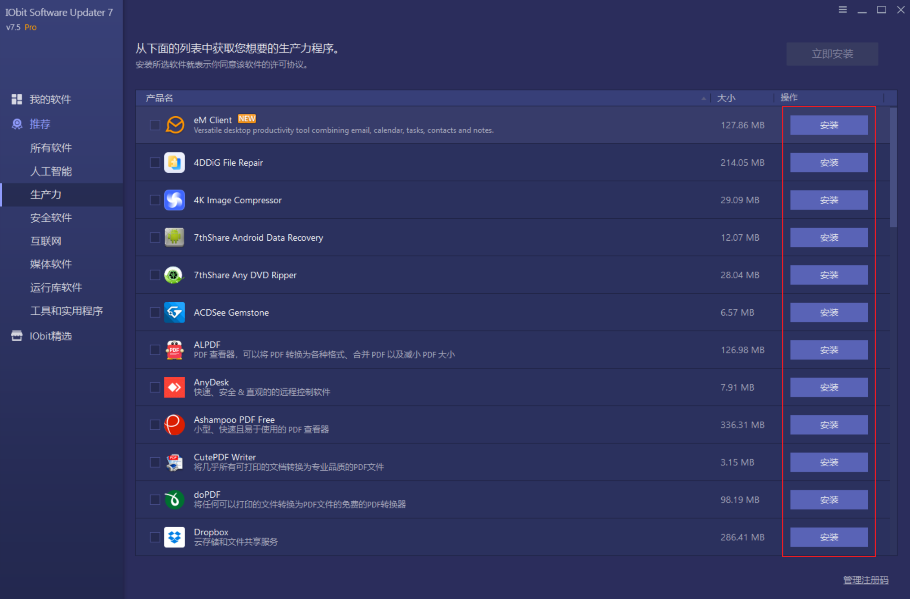Tick the CutePDF Writer checkbox
The height and width of the screenshot is (599, 910).
click(x=155, y=462)
